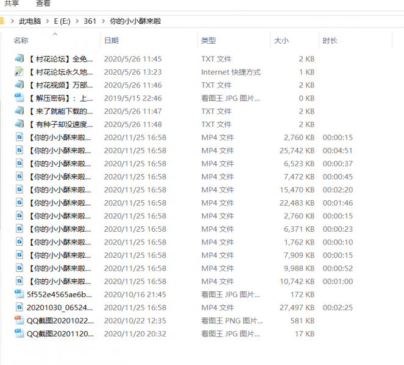Click the icon of QQ截图20201120 JPG image
Image resolution: width=404 pixels, height=365 pixels.
tap(19, 334)
